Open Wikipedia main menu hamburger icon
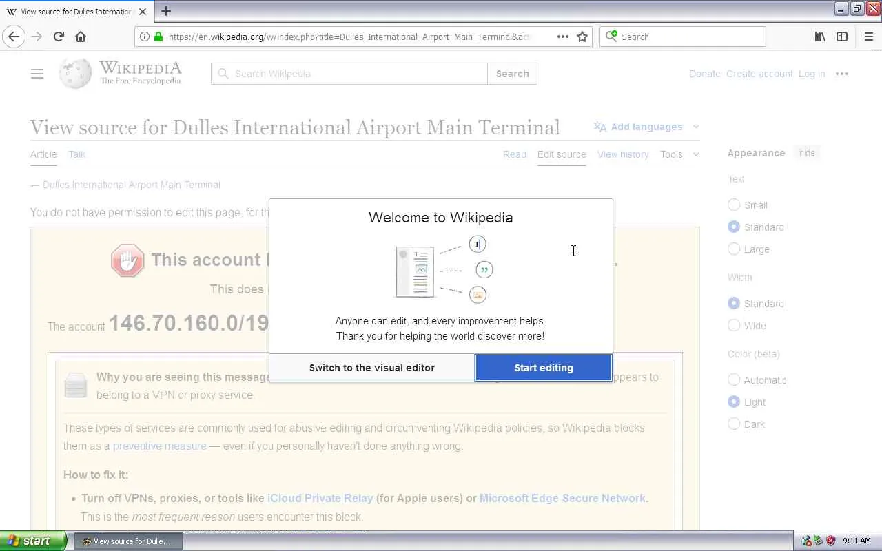 point(37,74)
